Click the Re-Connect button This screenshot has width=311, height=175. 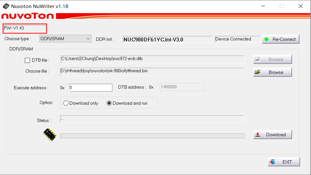281,39
